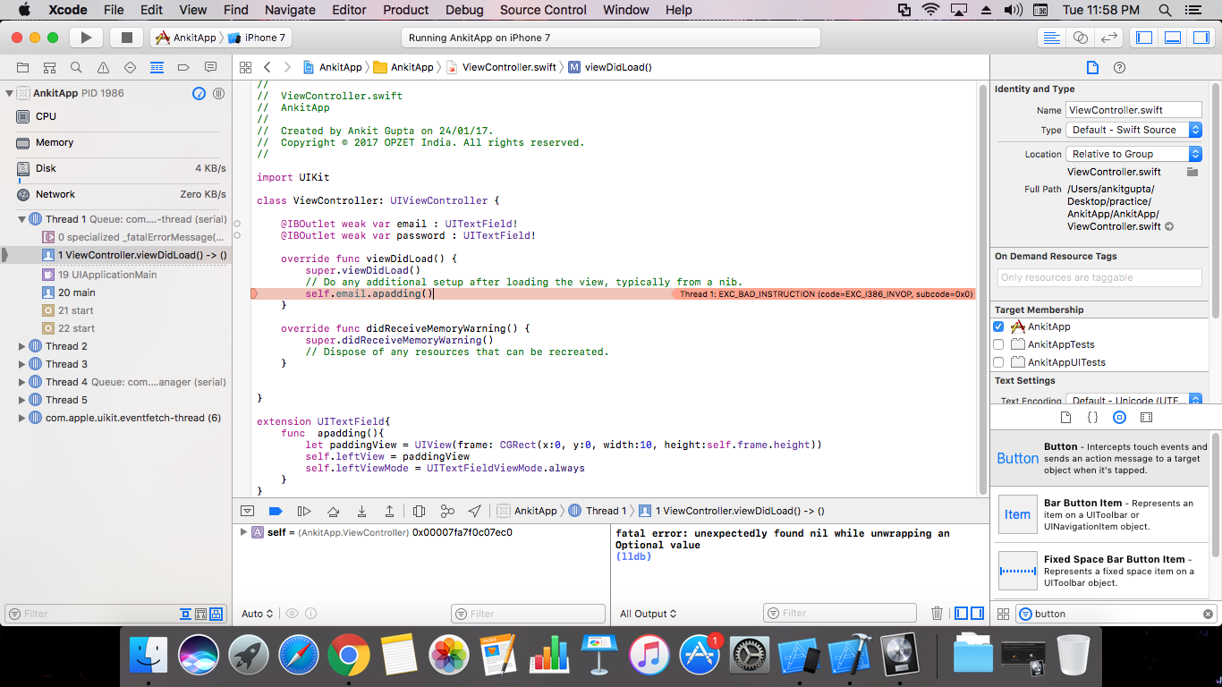This screenshot has width=1222, height=687.
Task: Check AnkitAppUITests target membership
Action: coord(998,362)
